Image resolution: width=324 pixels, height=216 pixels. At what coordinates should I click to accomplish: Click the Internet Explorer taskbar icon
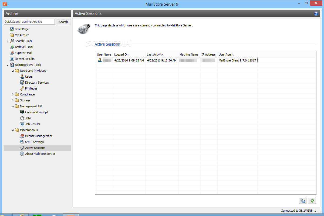pyautogui.click(x=20, y=215)
